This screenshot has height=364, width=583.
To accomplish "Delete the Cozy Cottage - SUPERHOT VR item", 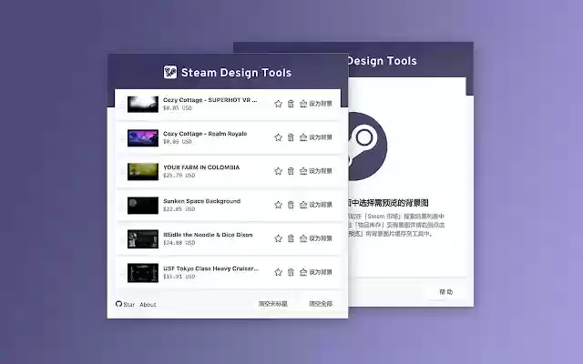I will click(x=291, y=104).
